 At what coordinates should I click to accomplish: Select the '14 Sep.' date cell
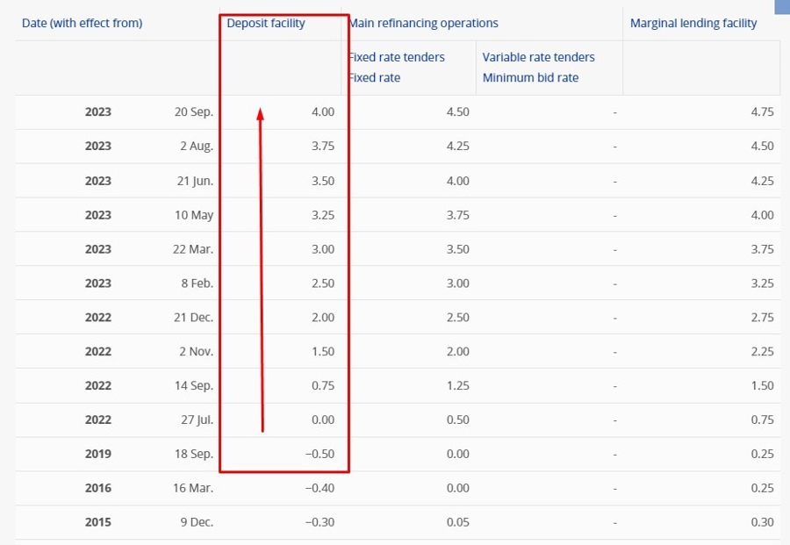(193, 386)
